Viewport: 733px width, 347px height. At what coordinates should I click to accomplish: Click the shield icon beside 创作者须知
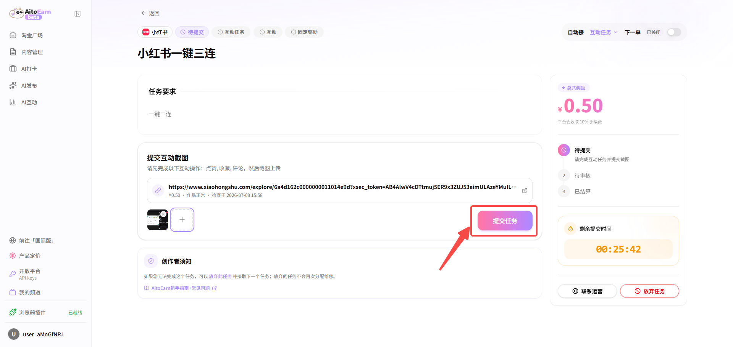pyautogui.click(x=151, y=261)
